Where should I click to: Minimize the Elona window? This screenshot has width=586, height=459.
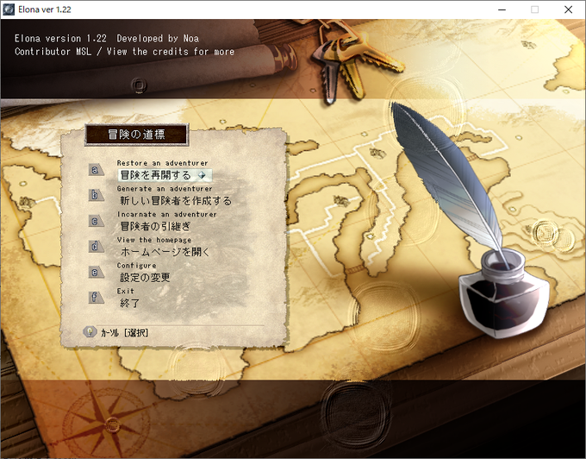[x=502, y=9]
